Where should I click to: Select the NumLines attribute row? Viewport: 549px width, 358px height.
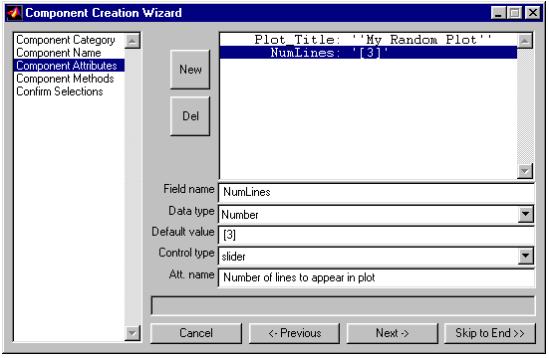coord(369,53)
